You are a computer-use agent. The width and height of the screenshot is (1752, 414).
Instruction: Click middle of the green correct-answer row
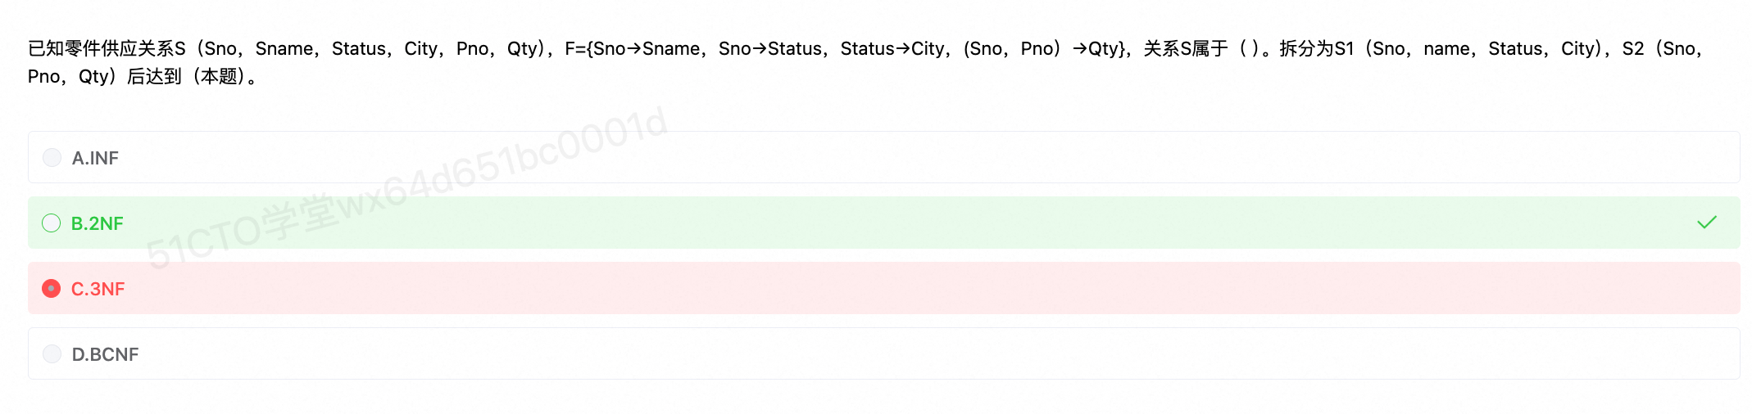click(883, 223)
